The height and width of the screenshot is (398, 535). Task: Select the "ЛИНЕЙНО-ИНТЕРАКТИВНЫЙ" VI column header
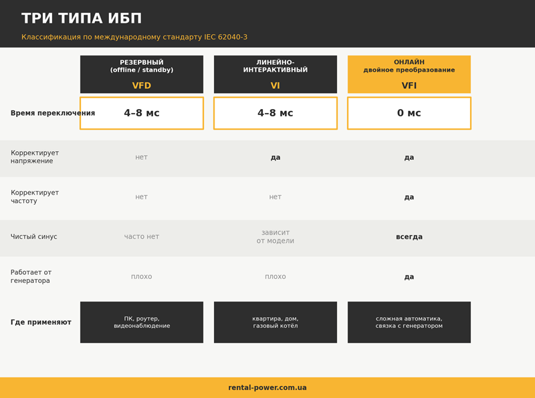(x=276, y=74)
